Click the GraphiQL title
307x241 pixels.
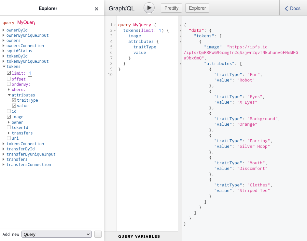tap(121, 8)
